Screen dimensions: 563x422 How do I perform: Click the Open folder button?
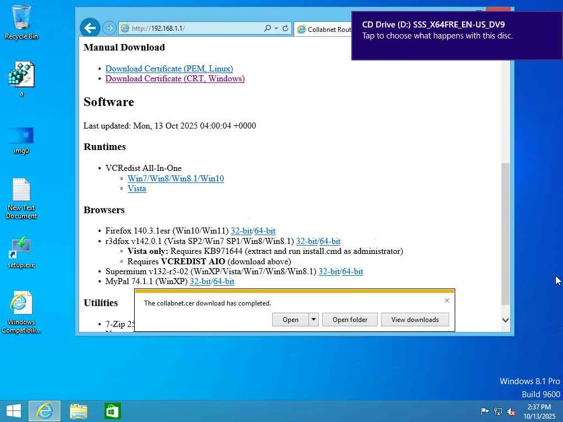[350, 319]
